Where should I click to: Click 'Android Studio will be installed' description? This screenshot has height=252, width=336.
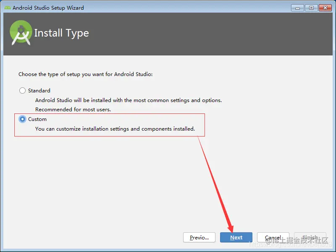coord(129,100)
